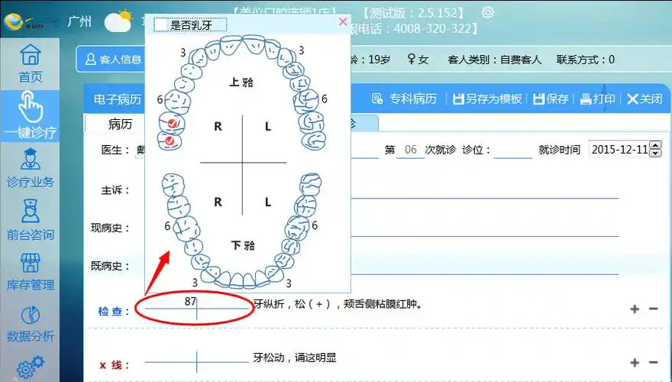Click the settings gear in title bar
672x382 pixels.
coord(488,12)
